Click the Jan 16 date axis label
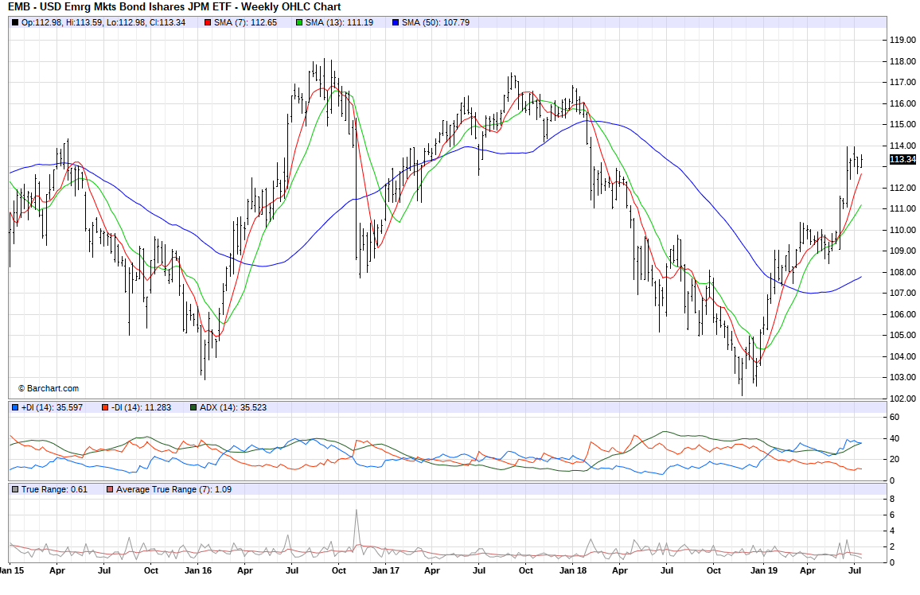 [x=198, y=570]
